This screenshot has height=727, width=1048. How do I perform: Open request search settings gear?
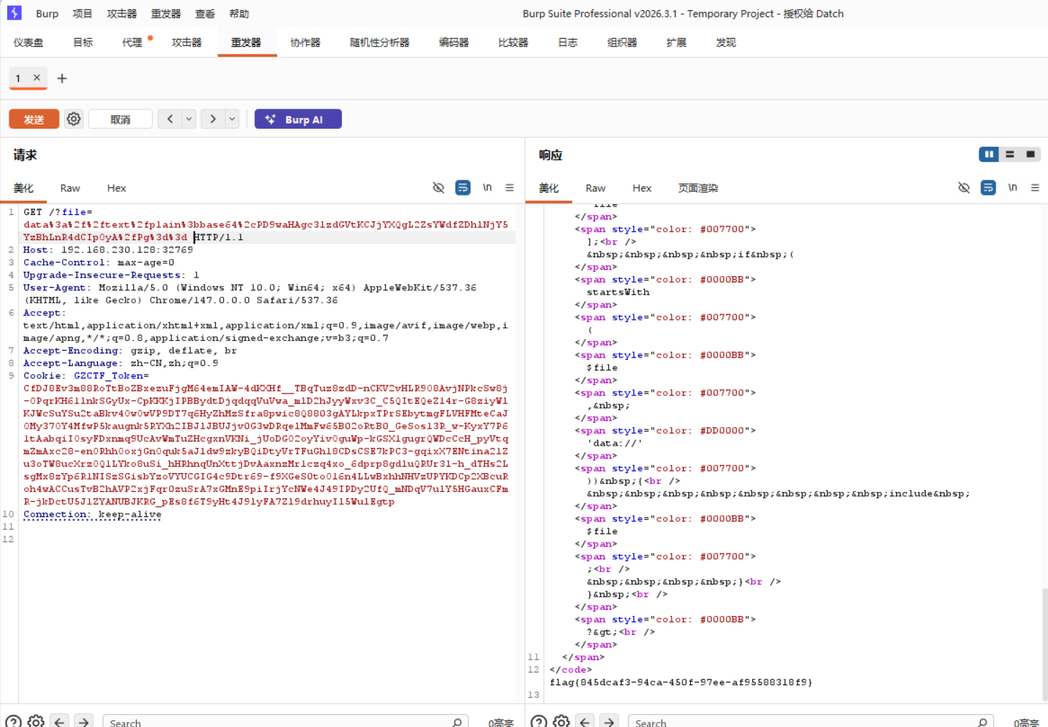36,721
